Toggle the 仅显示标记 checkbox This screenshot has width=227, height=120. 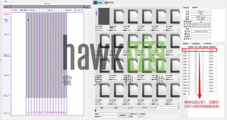point(129,114)
